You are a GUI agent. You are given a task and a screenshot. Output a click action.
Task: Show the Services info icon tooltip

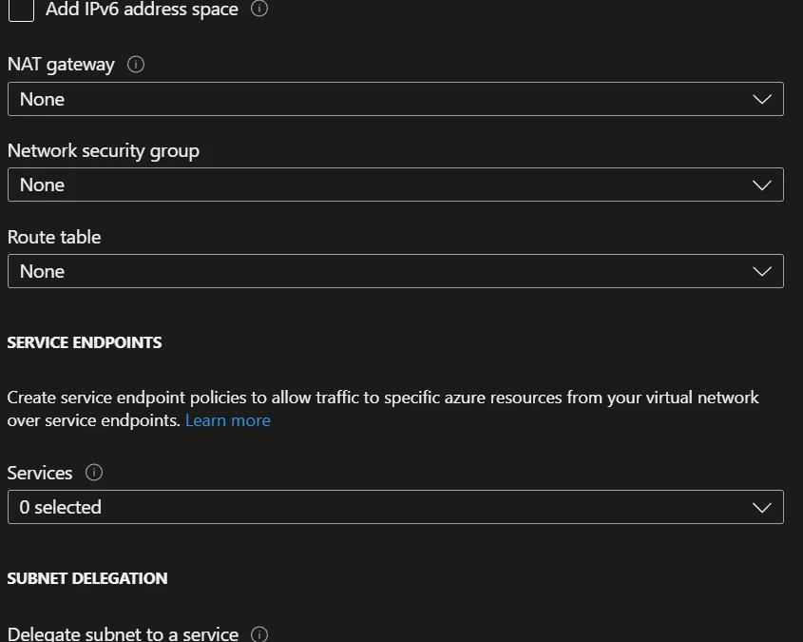click(94, 473)
